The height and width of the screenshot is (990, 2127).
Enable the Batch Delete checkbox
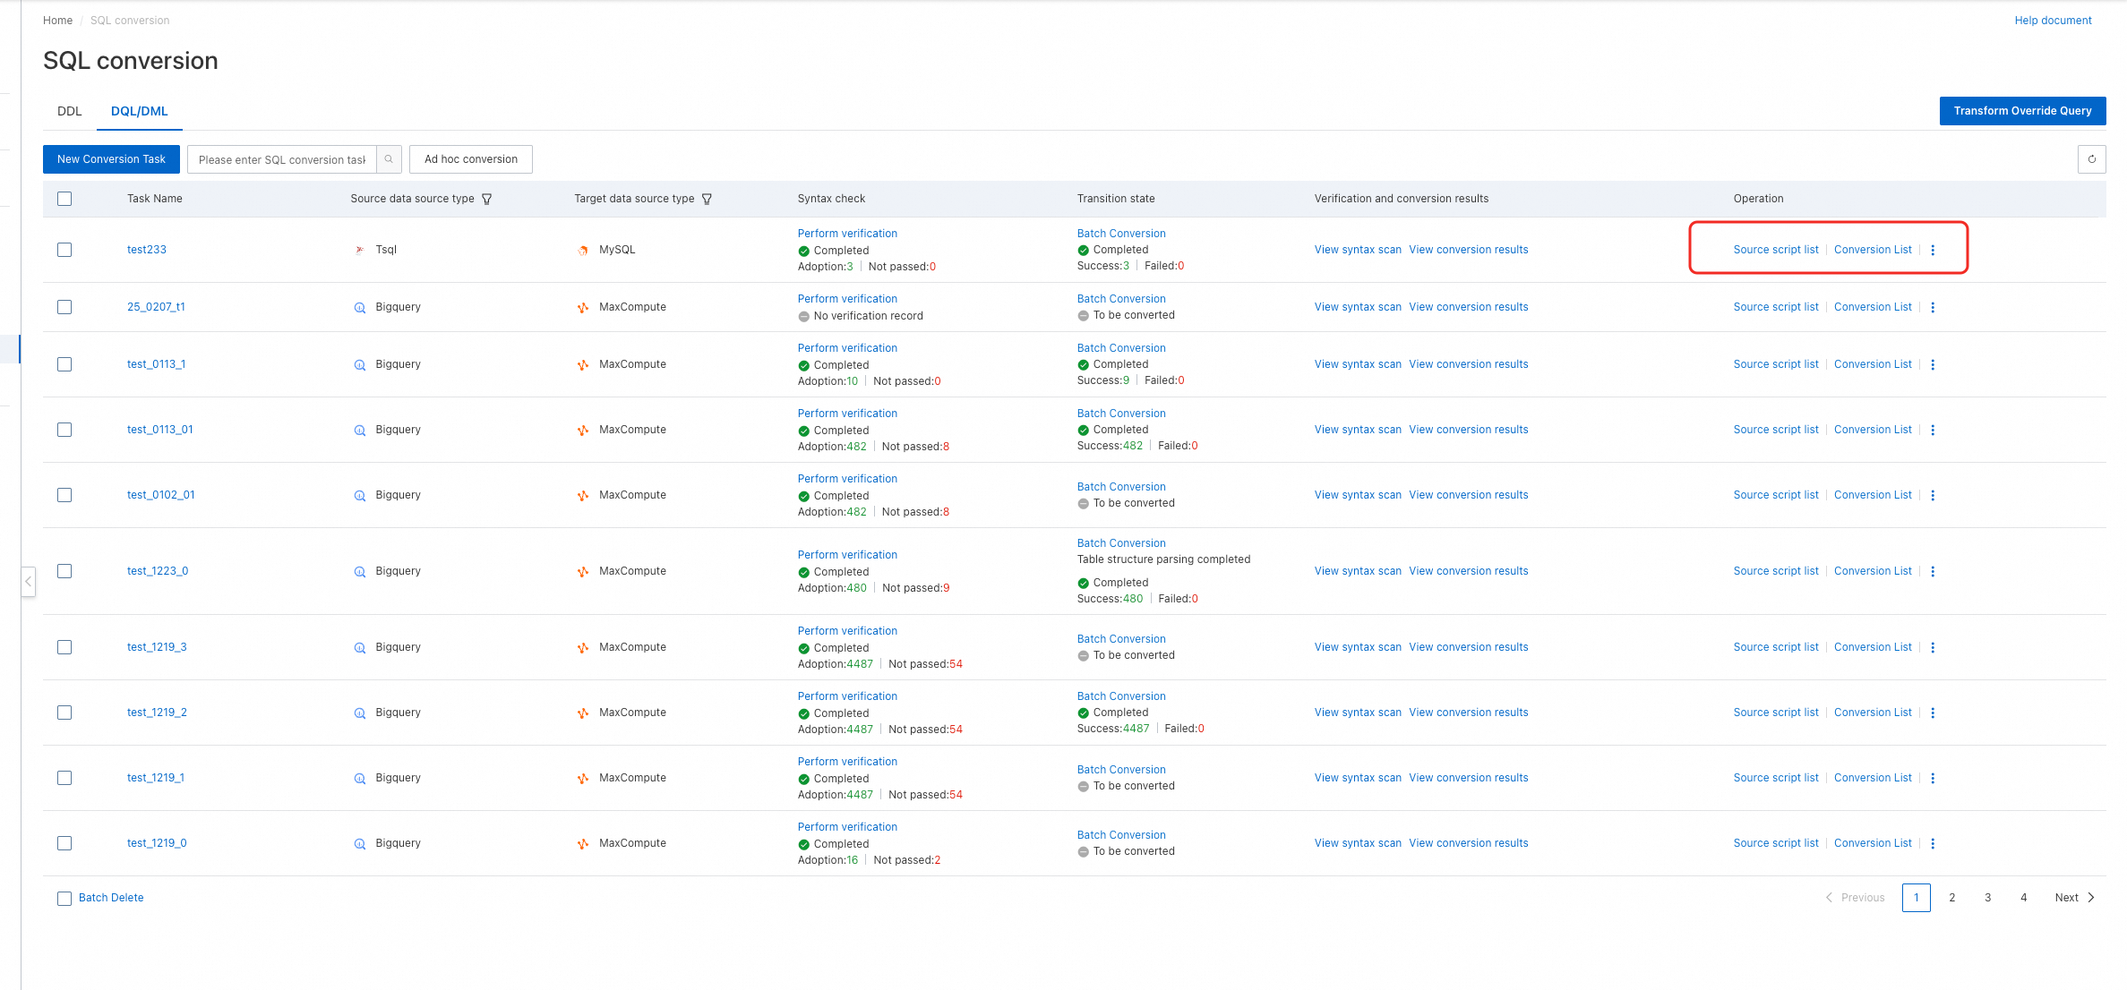point(64,898)
